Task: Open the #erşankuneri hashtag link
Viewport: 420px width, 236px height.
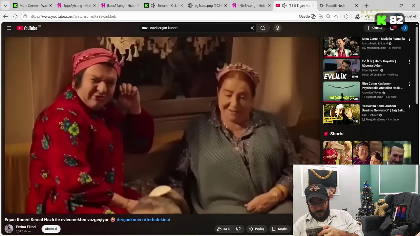Action: (x=130, y=220)
